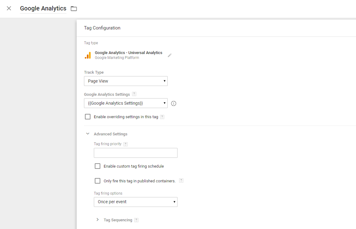356x229 pixels.
Task: Open Google Analytics Settings variable dropdown
Action: pyautogui.click(x=126, y=103)
